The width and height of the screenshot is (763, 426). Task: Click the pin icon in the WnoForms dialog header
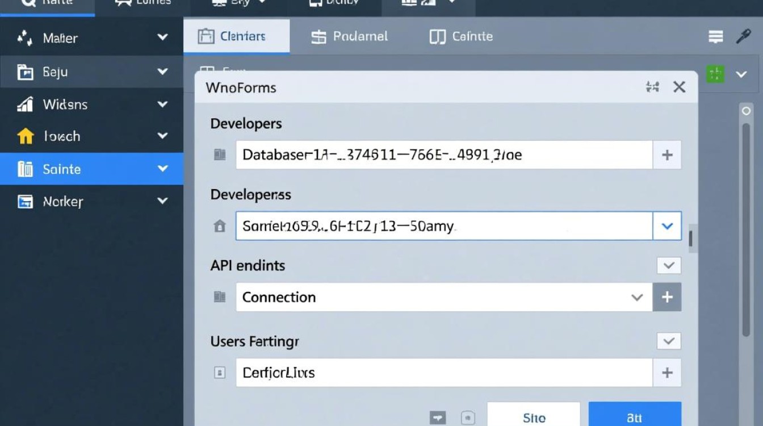652,87
